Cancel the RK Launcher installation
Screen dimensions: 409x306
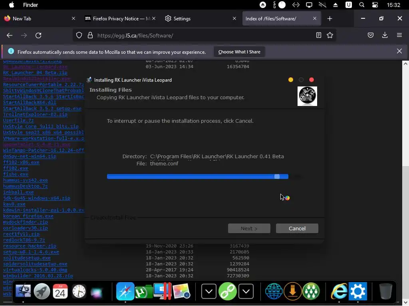point(297,228)
